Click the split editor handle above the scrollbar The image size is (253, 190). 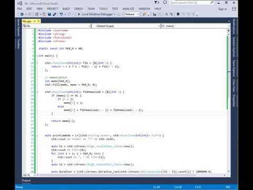point(229,31)
